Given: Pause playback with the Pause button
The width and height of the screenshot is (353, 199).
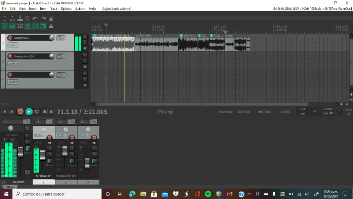Looking at the screenshot, I should point(51,111).
